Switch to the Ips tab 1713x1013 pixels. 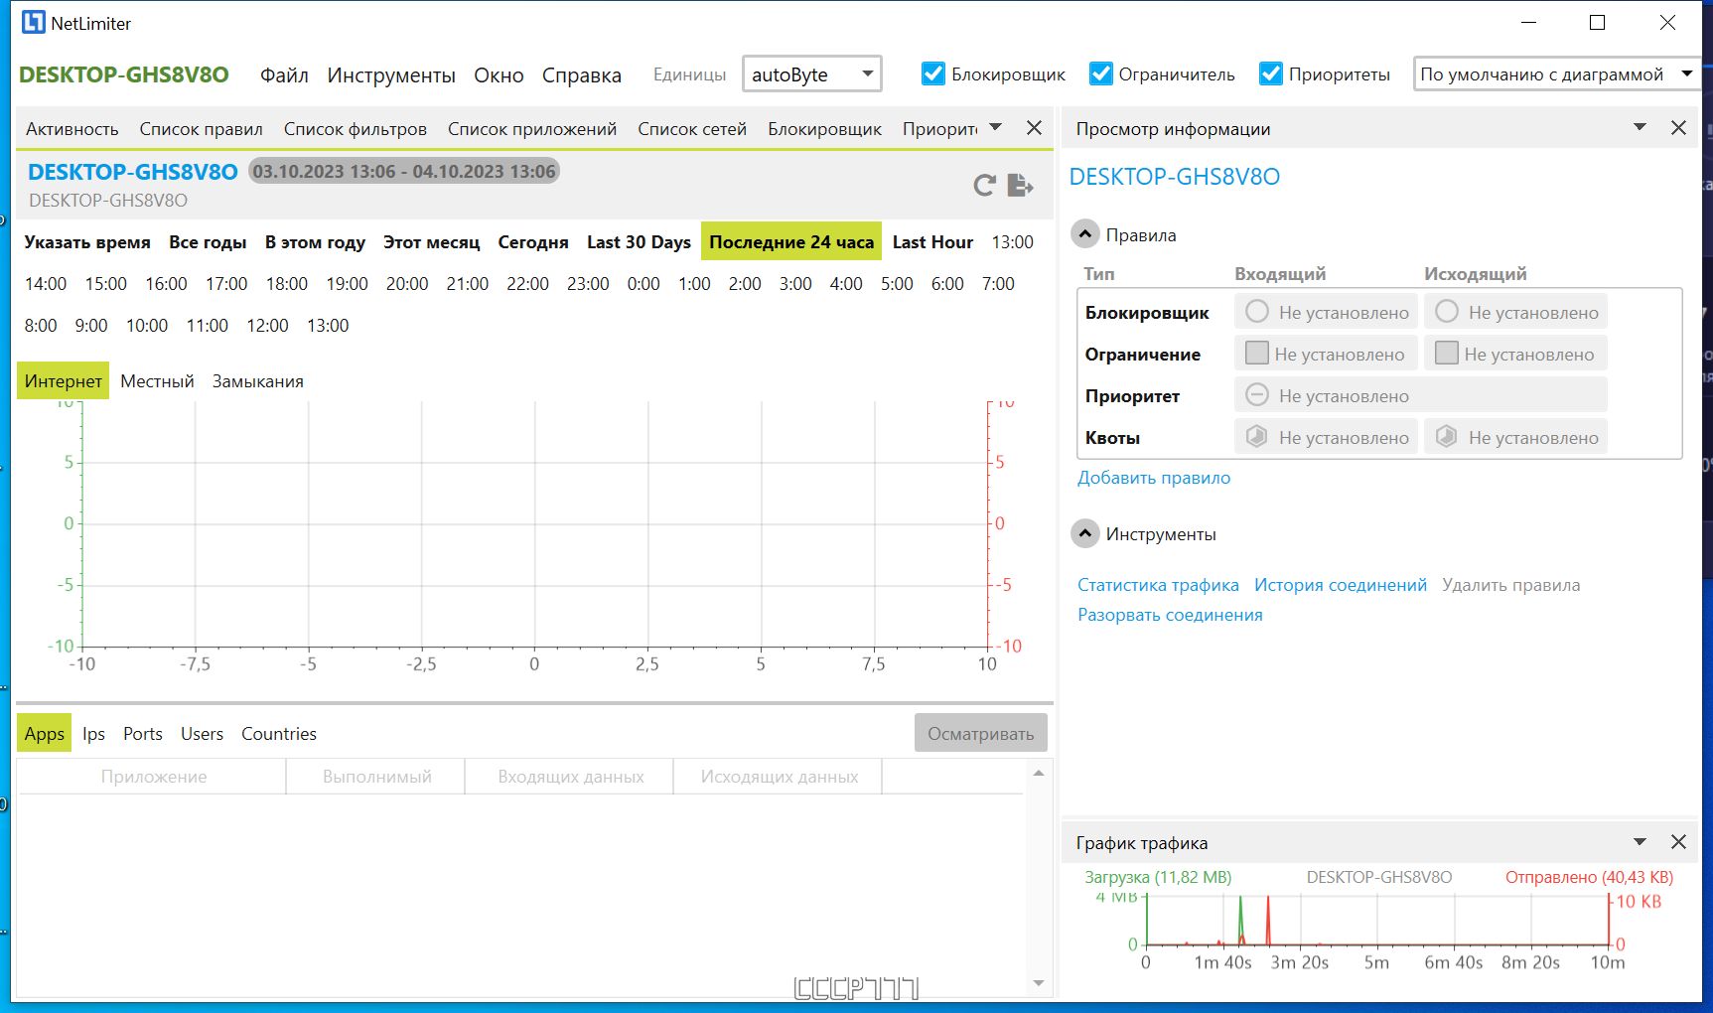(x=93, y=734)
